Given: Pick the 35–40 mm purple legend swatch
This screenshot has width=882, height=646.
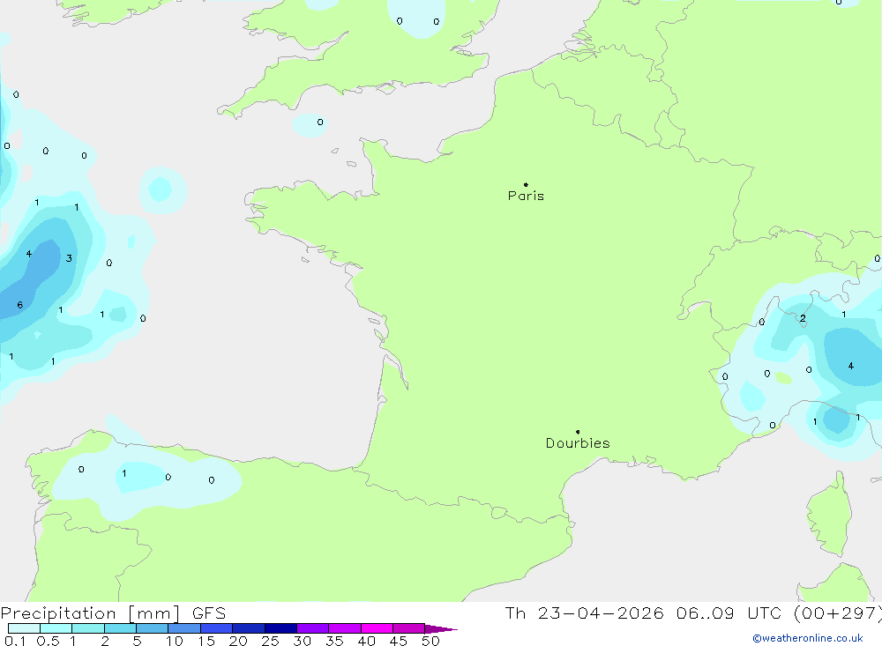Looking at the screenshot, I should (345, 628).
